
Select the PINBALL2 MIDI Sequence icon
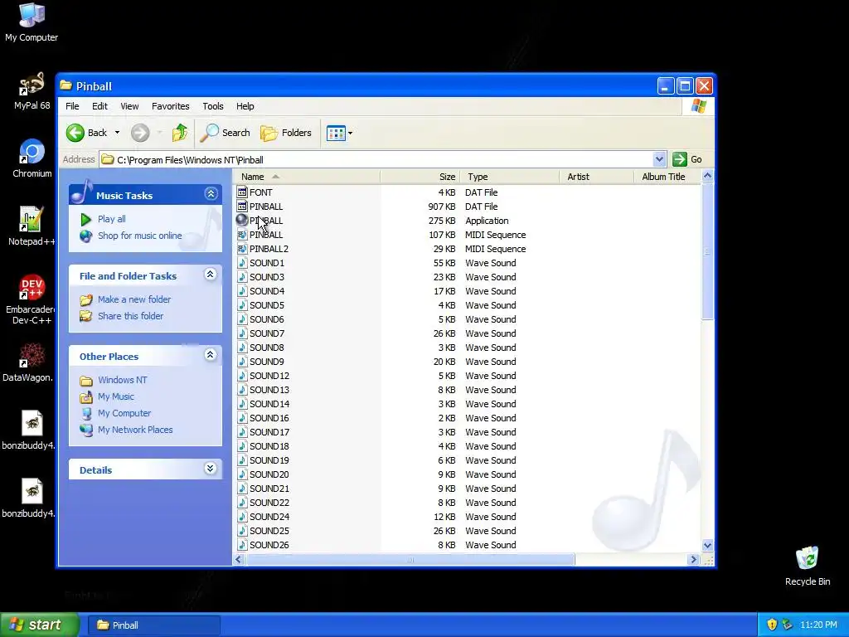(x=242, y=249)
